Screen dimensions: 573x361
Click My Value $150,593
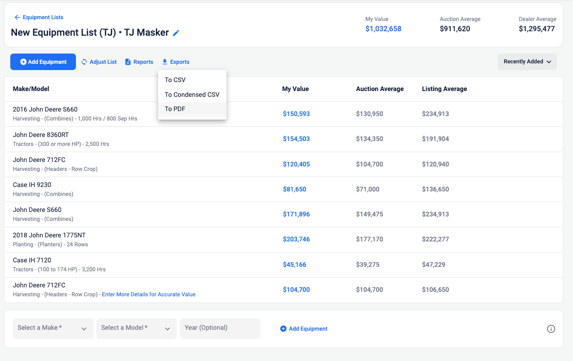click(x=296, y=114)
